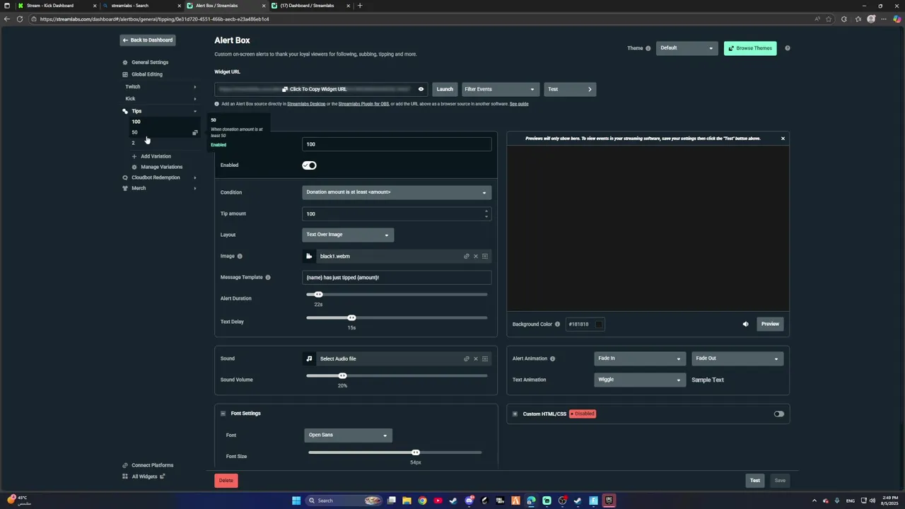Open the Fade Out animation dropdown
The image size is (905, 509).
pyautogui.click(x=737, y=358)
